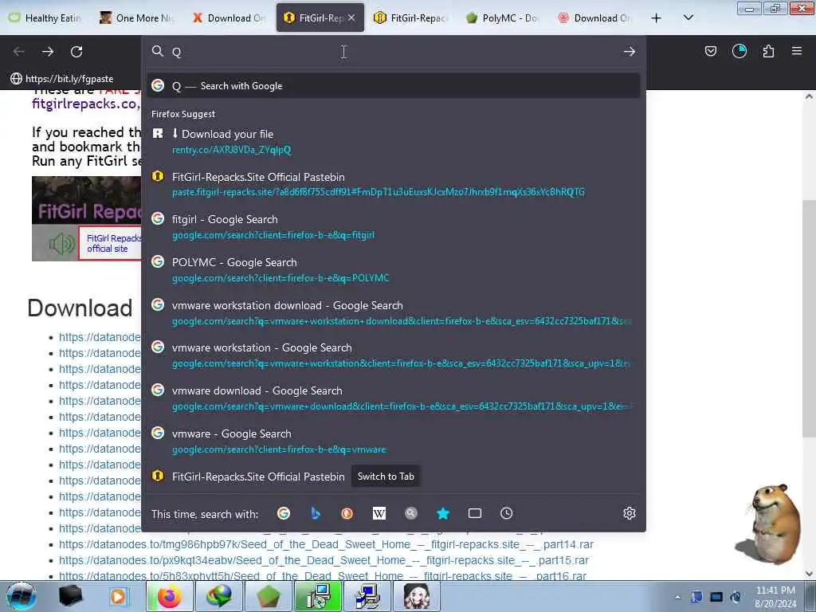
Task: Switch to the first Download tab with the orange X icon
Action: pyautogui.click(x=229, y=18)
